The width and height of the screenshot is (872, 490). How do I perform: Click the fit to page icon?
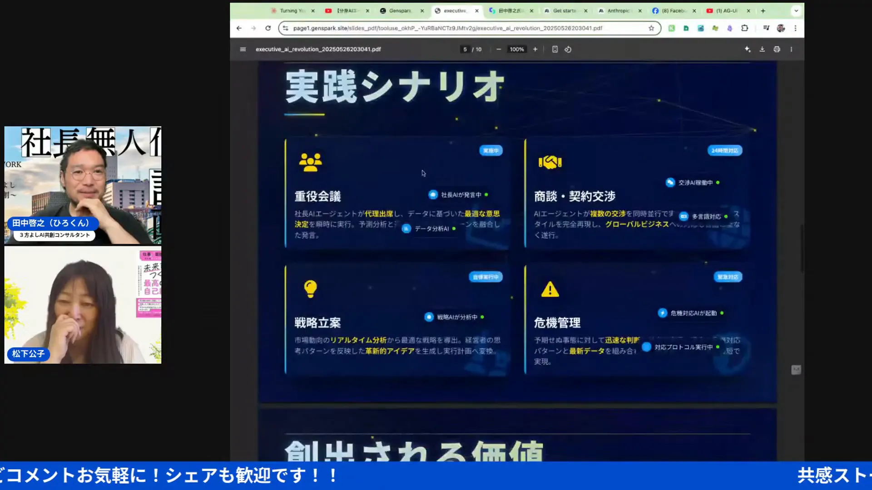(555, 49)
